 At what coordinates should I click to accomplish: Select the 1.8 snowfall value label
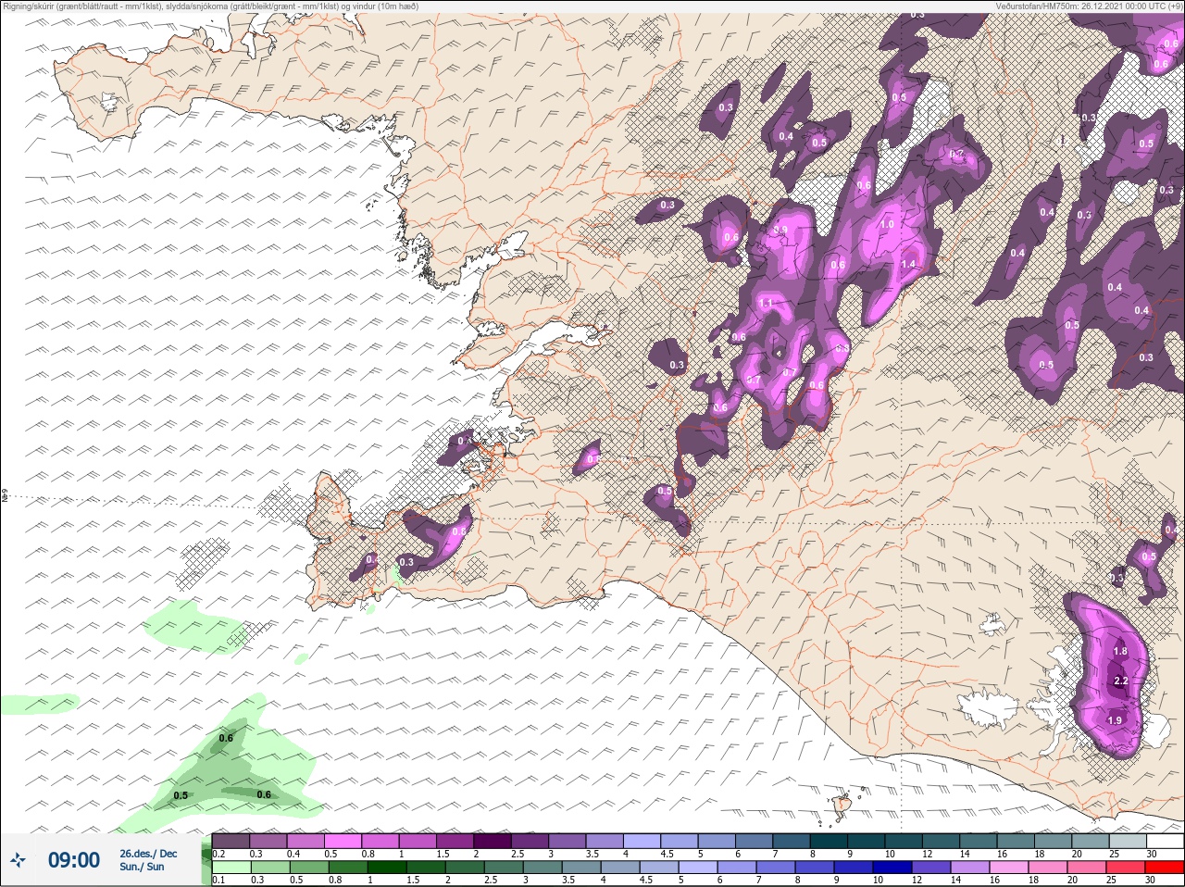(1120, 651)
